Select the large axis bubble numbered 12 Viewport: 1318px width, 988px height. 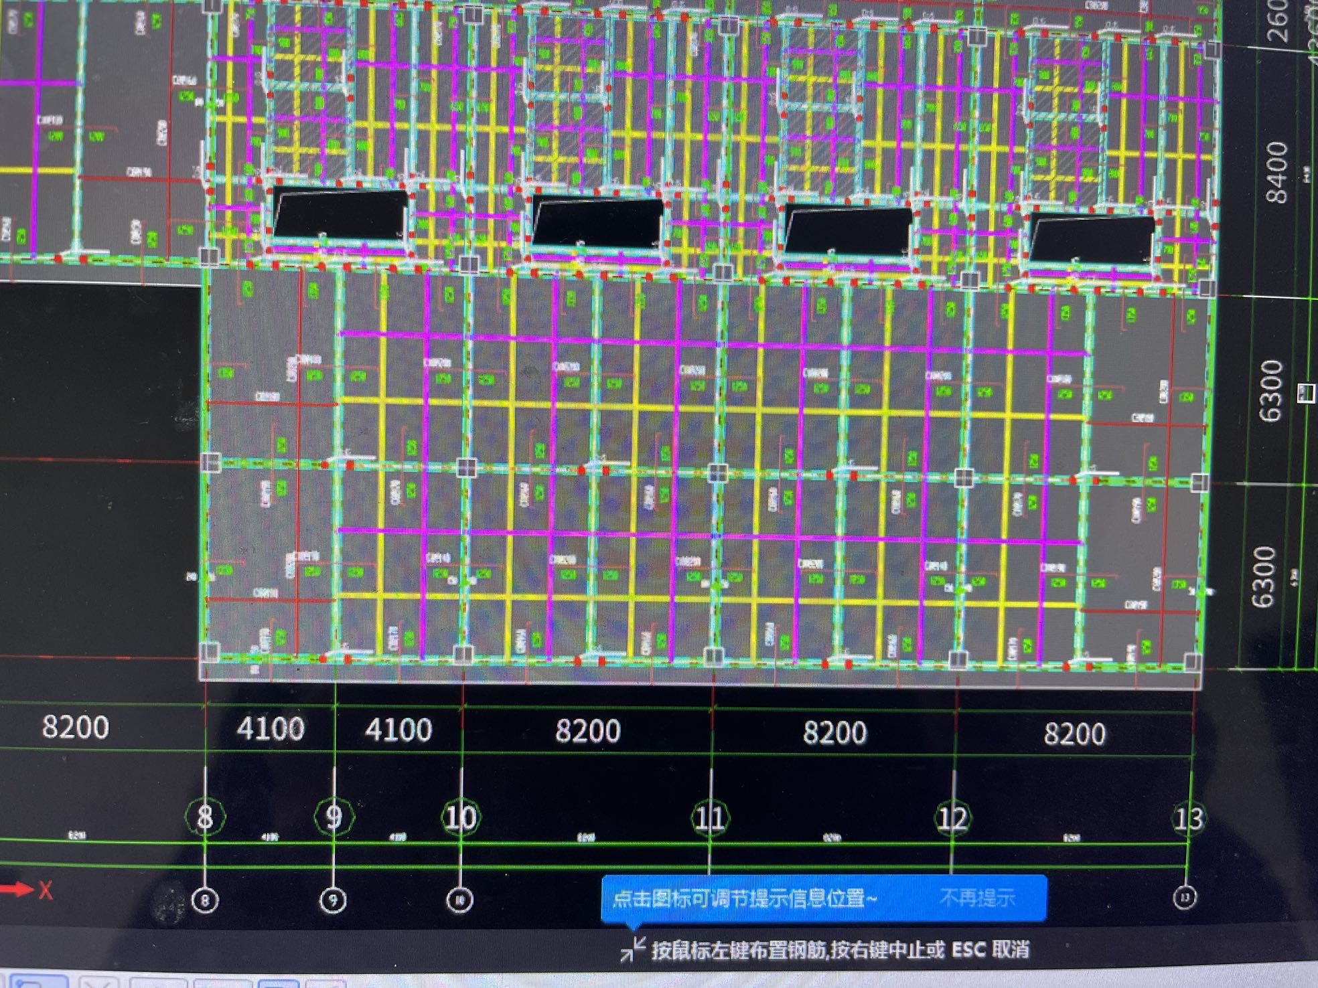point(952,819)
